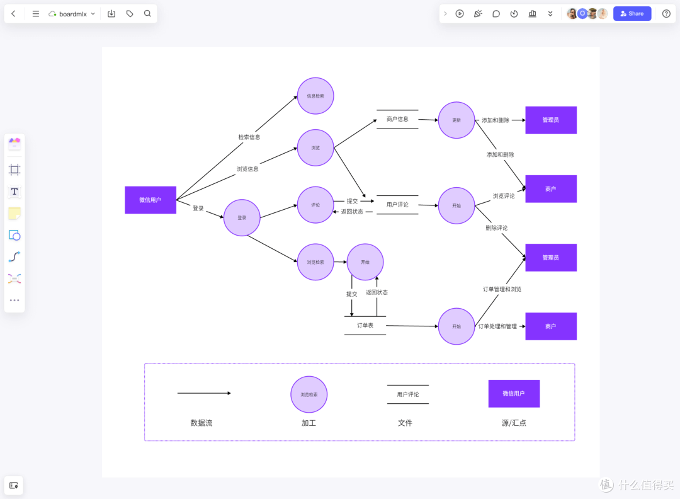
Task: Select the 更新 process circle
Action: pos(456,120)
